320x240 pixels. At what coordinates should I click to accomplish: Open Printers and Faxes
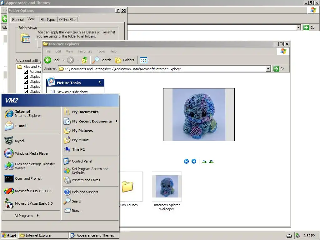pyautogui.click(x=82, y=180)
